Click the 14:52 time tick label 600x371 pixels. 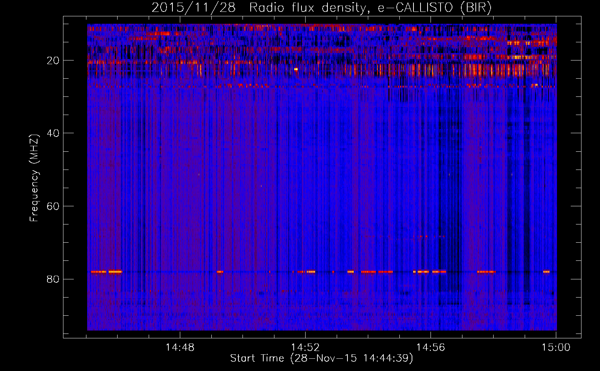(305, 348)
